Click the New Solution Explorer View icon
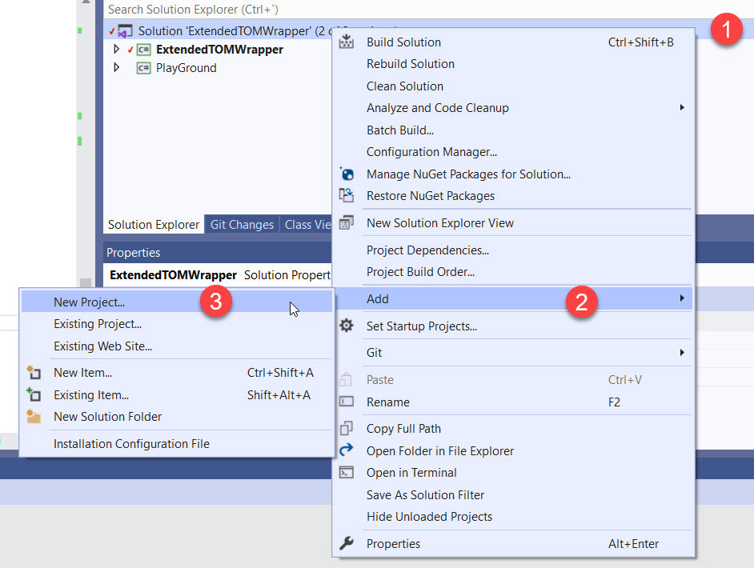 click(x=347, y=223)
